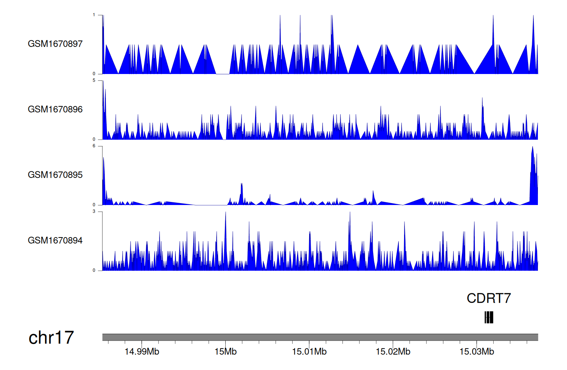Click the y-axis max value 6 label
Screen dimensions: 567x370
[94, 146]
